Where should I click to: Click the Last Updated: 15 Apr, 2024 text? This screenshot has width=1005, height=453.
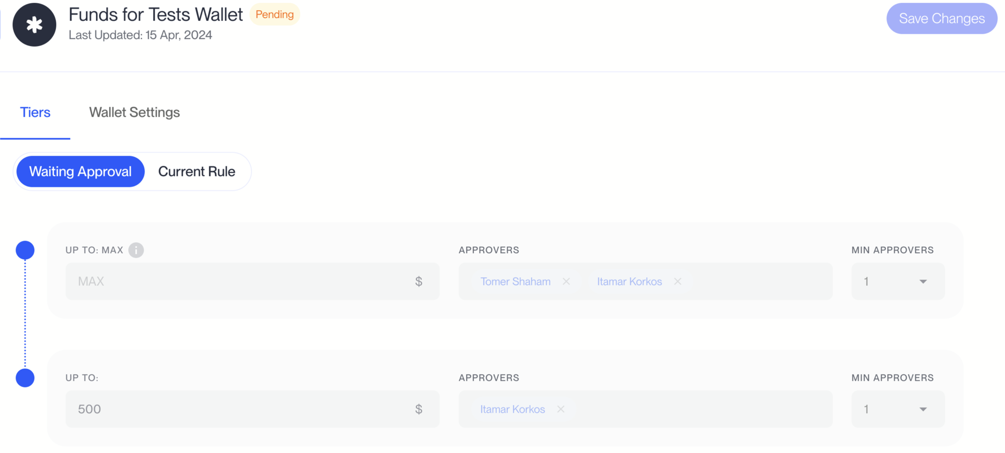click(140, 35)
